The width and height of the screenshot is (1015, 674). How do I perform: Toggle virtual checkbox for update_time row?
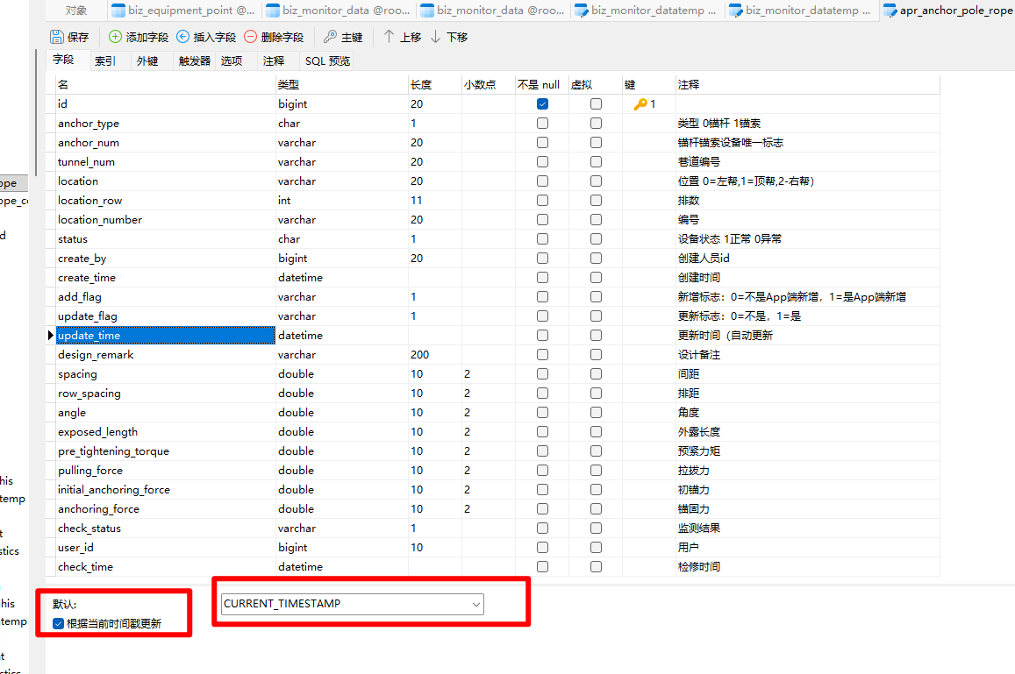click(597, 336)
